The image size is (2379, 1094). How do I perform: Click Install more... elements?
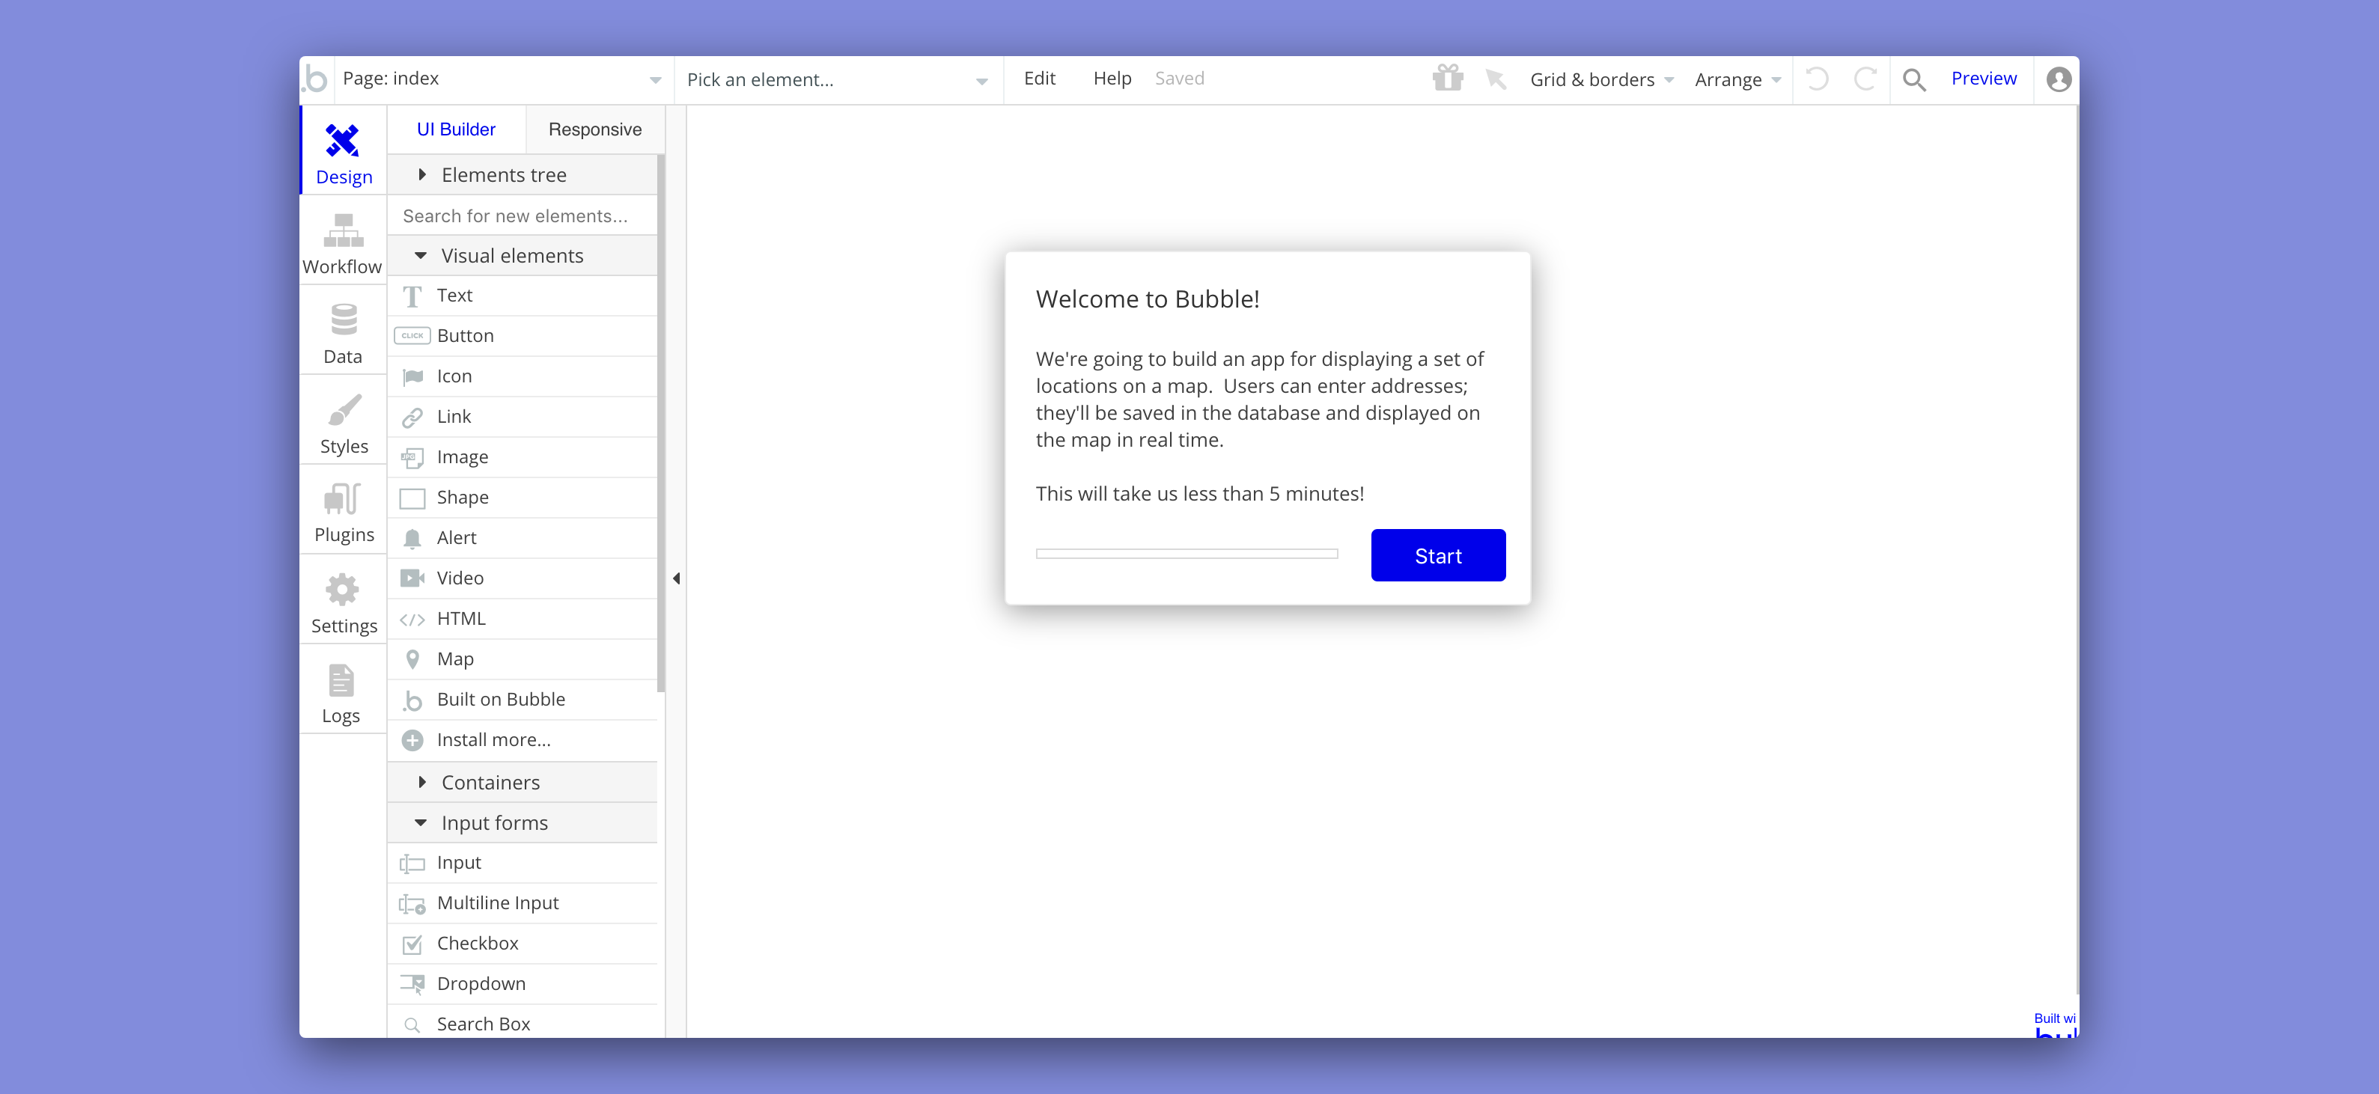(x=523, y=740)
